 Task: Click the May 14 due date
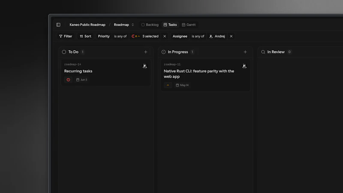(182, 85)
